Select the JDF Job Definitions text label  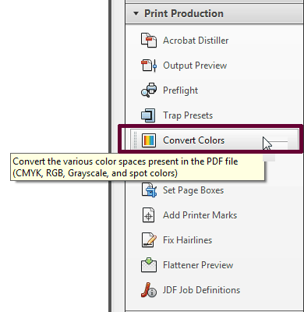(201, 290)
